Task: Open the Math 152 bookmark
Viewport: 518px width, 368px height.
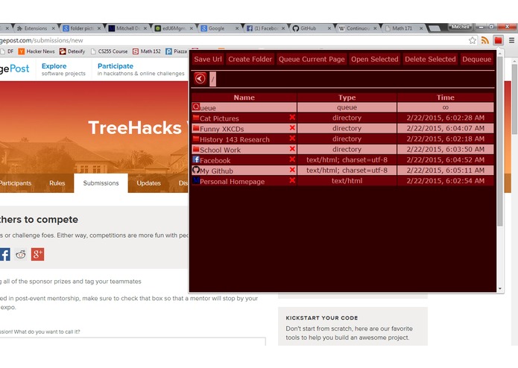Action: (147, 51)
